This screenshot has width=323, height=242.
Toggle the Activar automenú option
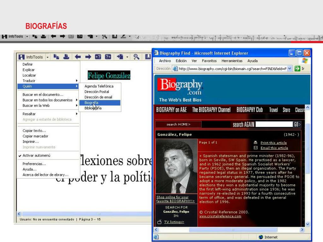point(36,155)
